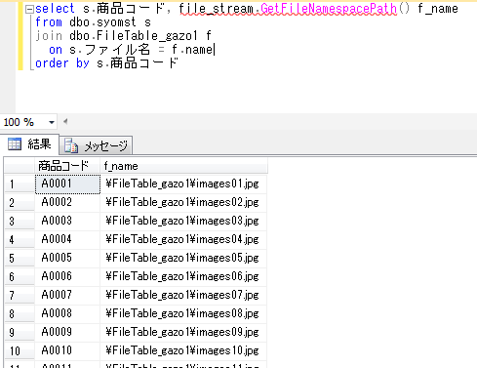Viewport: 477px width, 368px height.
Task: Click the path cell ending images10.jpg
Action: click(x=183, y=351)
